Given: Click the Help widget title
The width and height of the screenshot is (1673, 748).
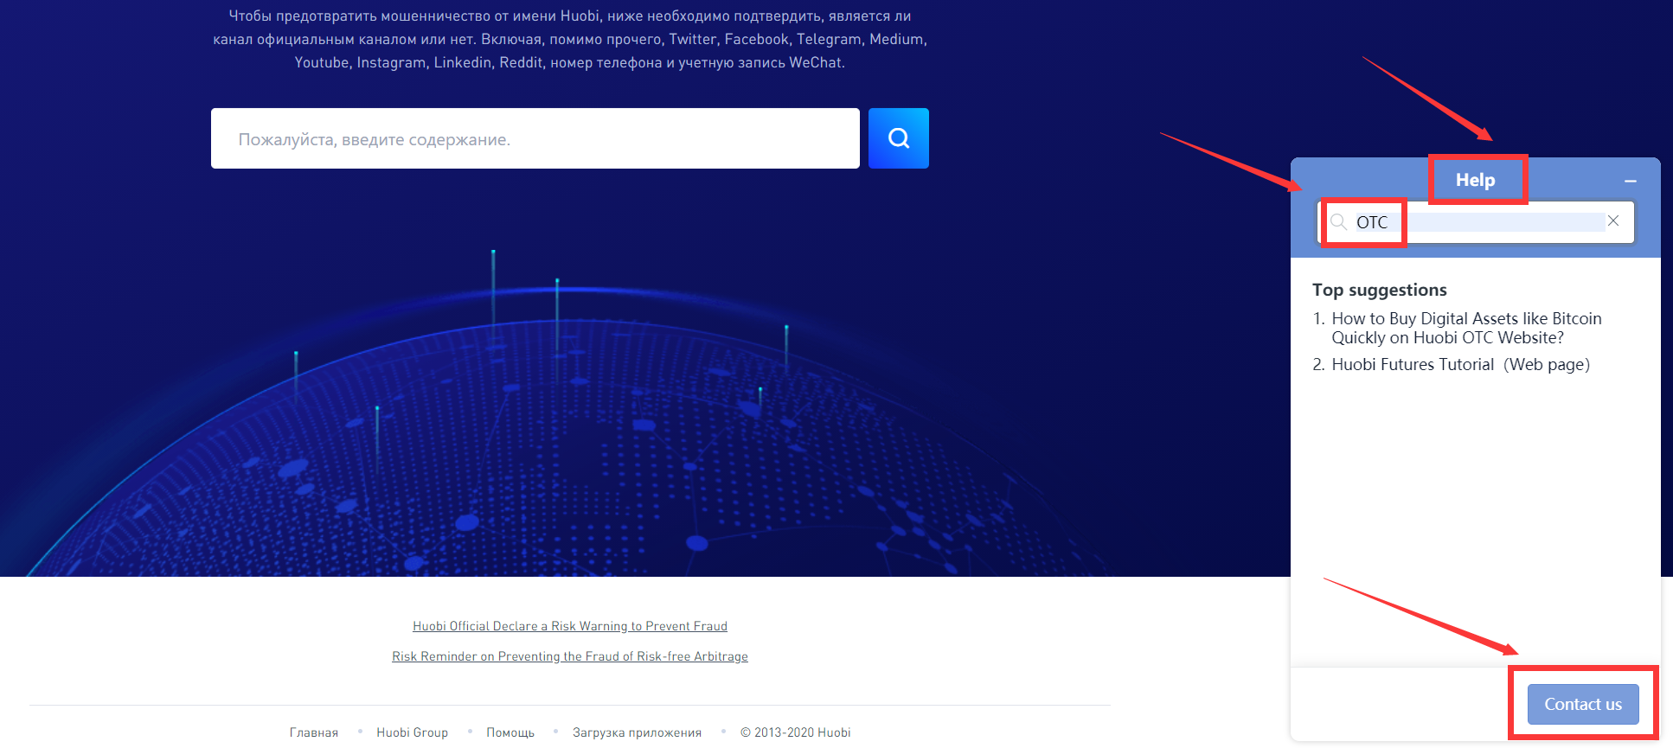Looking at the screenshot, I should (x=1475, y=180).
